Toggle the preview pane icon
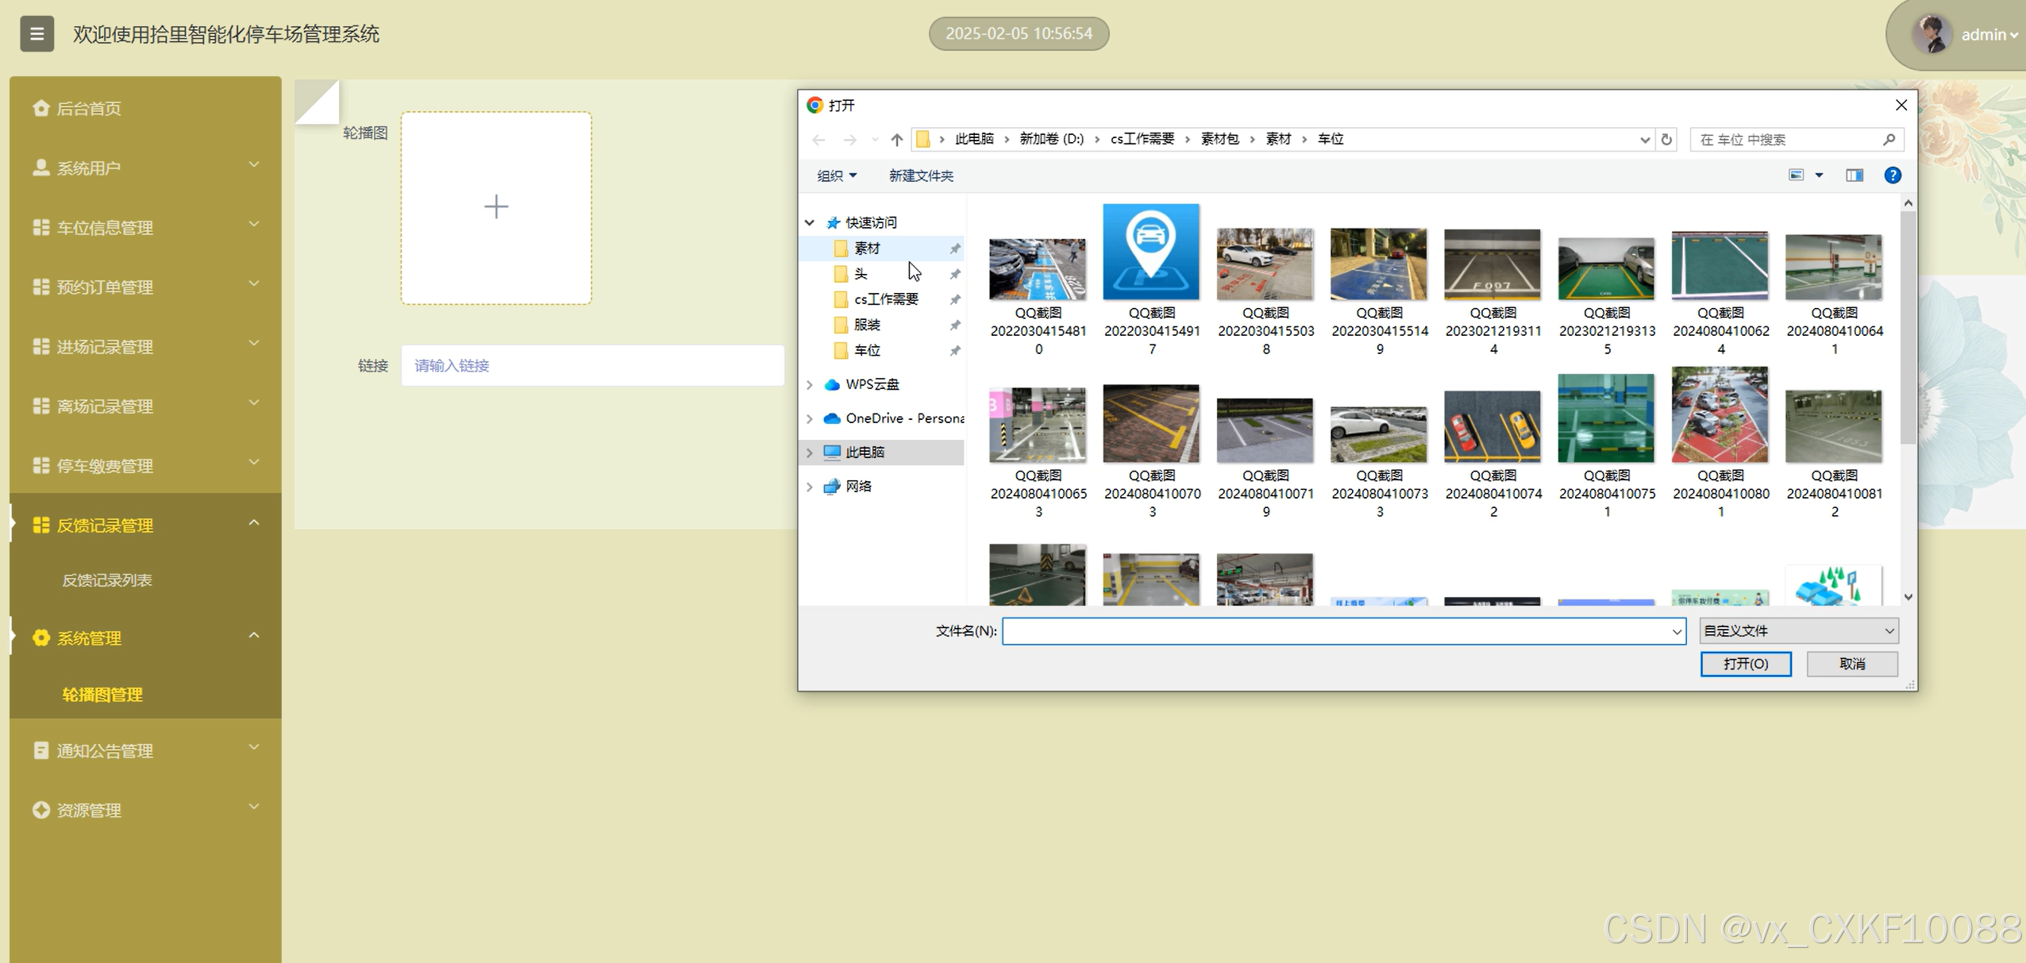This screenshot has height=963, width=2026. (x=1854, y=175)
